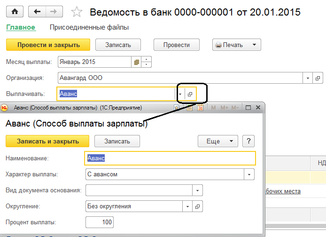The image size is (326, 237).
Task: Click the Характер выплаты field
Action: (165, 174)
